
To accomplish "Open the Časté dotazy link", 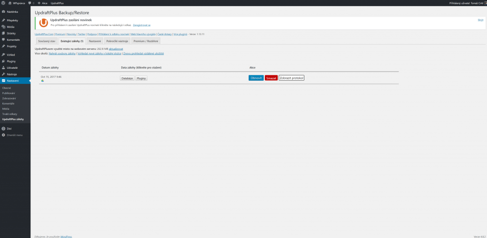I will [165, 34].
